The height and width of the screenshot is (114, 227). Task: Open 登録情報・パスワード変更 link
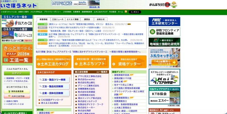18,78
